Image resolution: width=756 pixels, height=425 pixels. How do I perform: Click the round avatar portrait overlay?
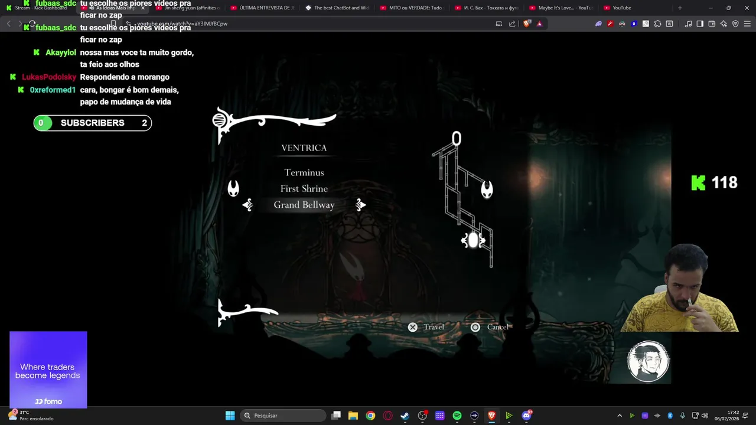648,361
